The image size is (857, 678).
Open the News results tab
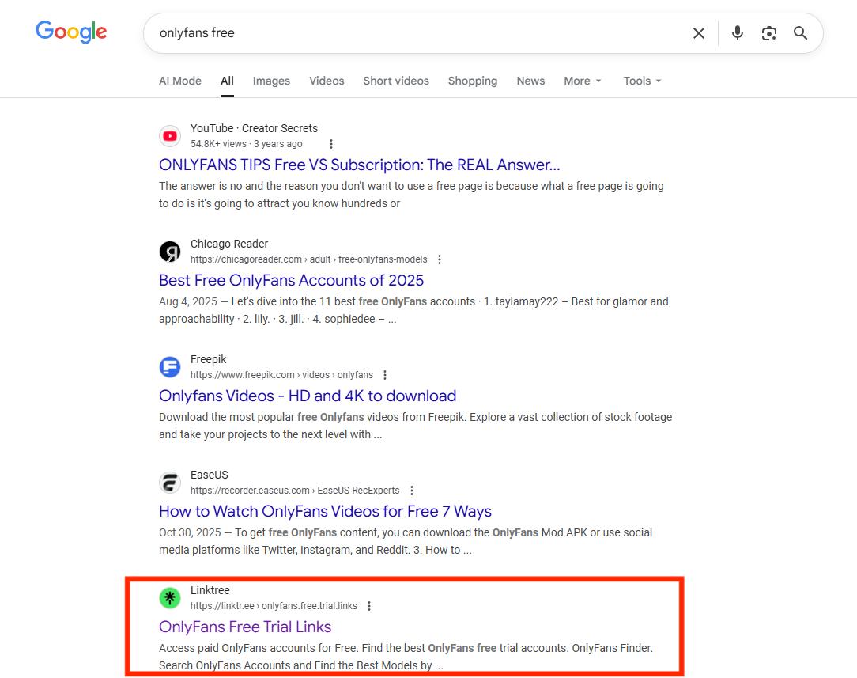tap(530, 81)
